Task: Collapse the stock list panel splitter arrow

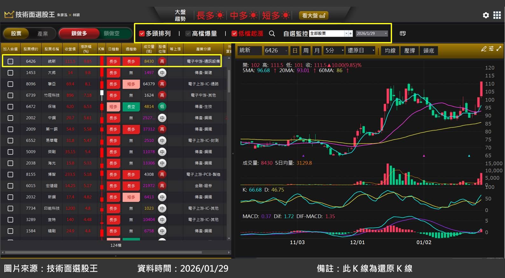Action: 233,153
